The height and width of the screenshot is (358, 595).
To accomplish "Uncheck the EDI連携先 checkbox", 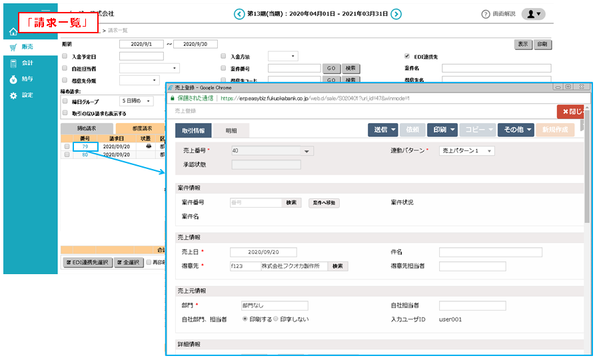I will [407, 57].
